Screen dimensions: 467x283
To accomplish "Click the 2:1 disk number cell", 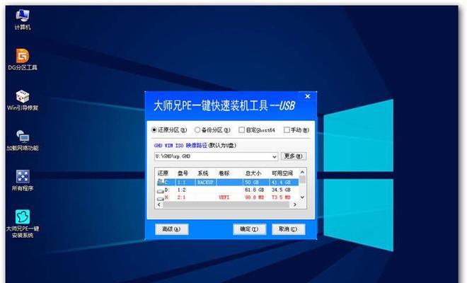I will pos(181,197).
